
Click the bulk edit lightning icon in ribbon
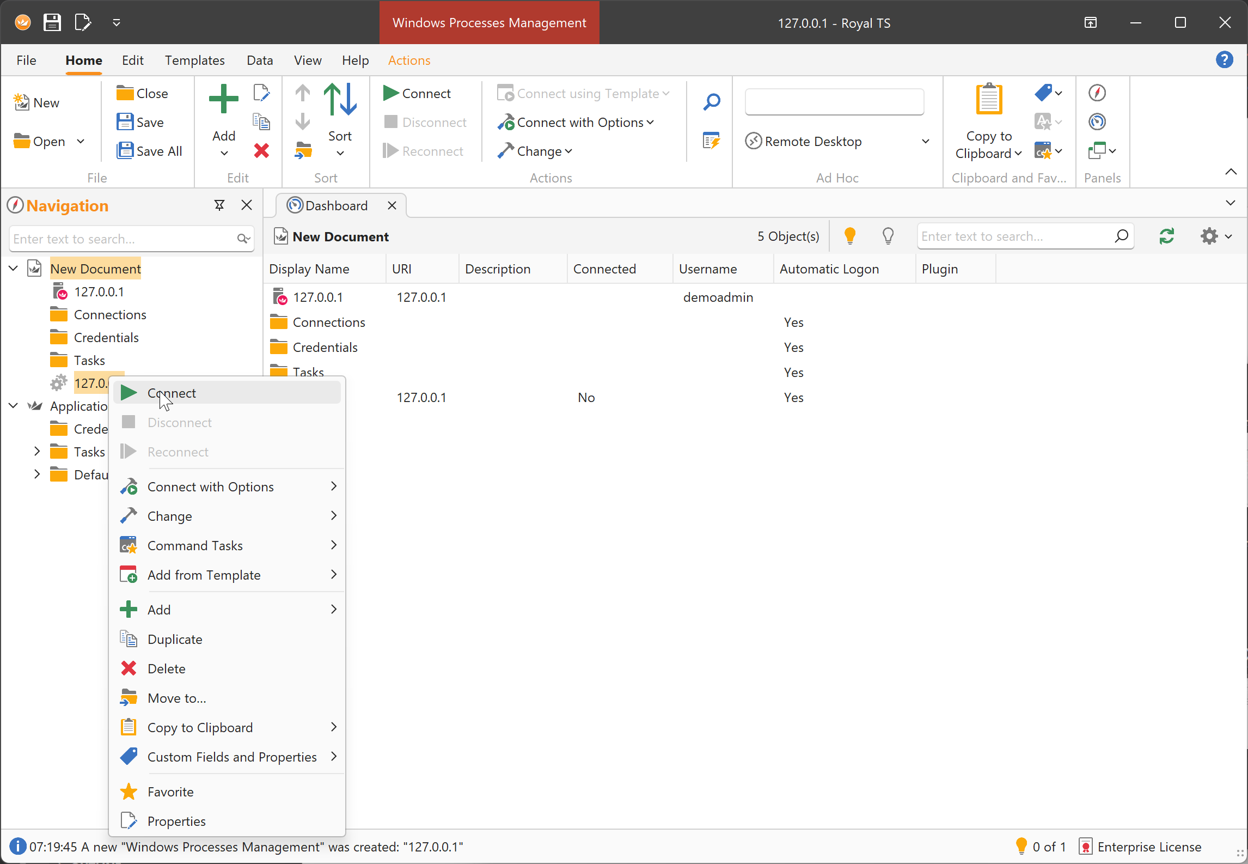point(712,141)
